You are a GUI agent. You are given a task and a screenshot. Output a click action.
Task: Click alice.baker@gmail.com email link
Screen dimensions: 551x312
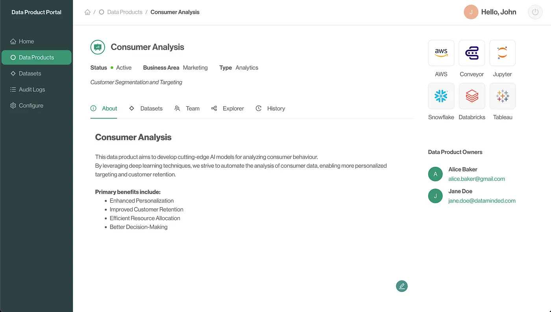tap(476, 179)
